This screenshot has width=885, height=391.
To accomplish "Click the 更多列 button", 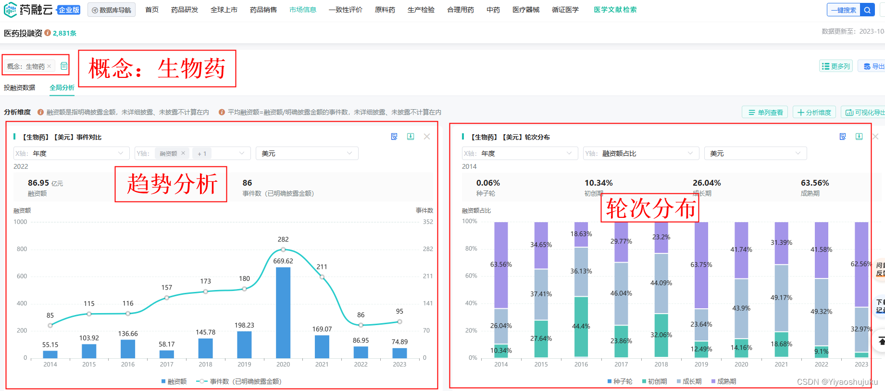I will (x=836, y=66).
